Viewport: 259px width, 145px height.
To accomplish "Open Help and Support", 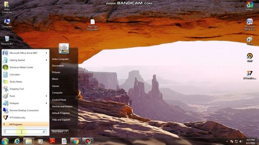I will 61,120.
